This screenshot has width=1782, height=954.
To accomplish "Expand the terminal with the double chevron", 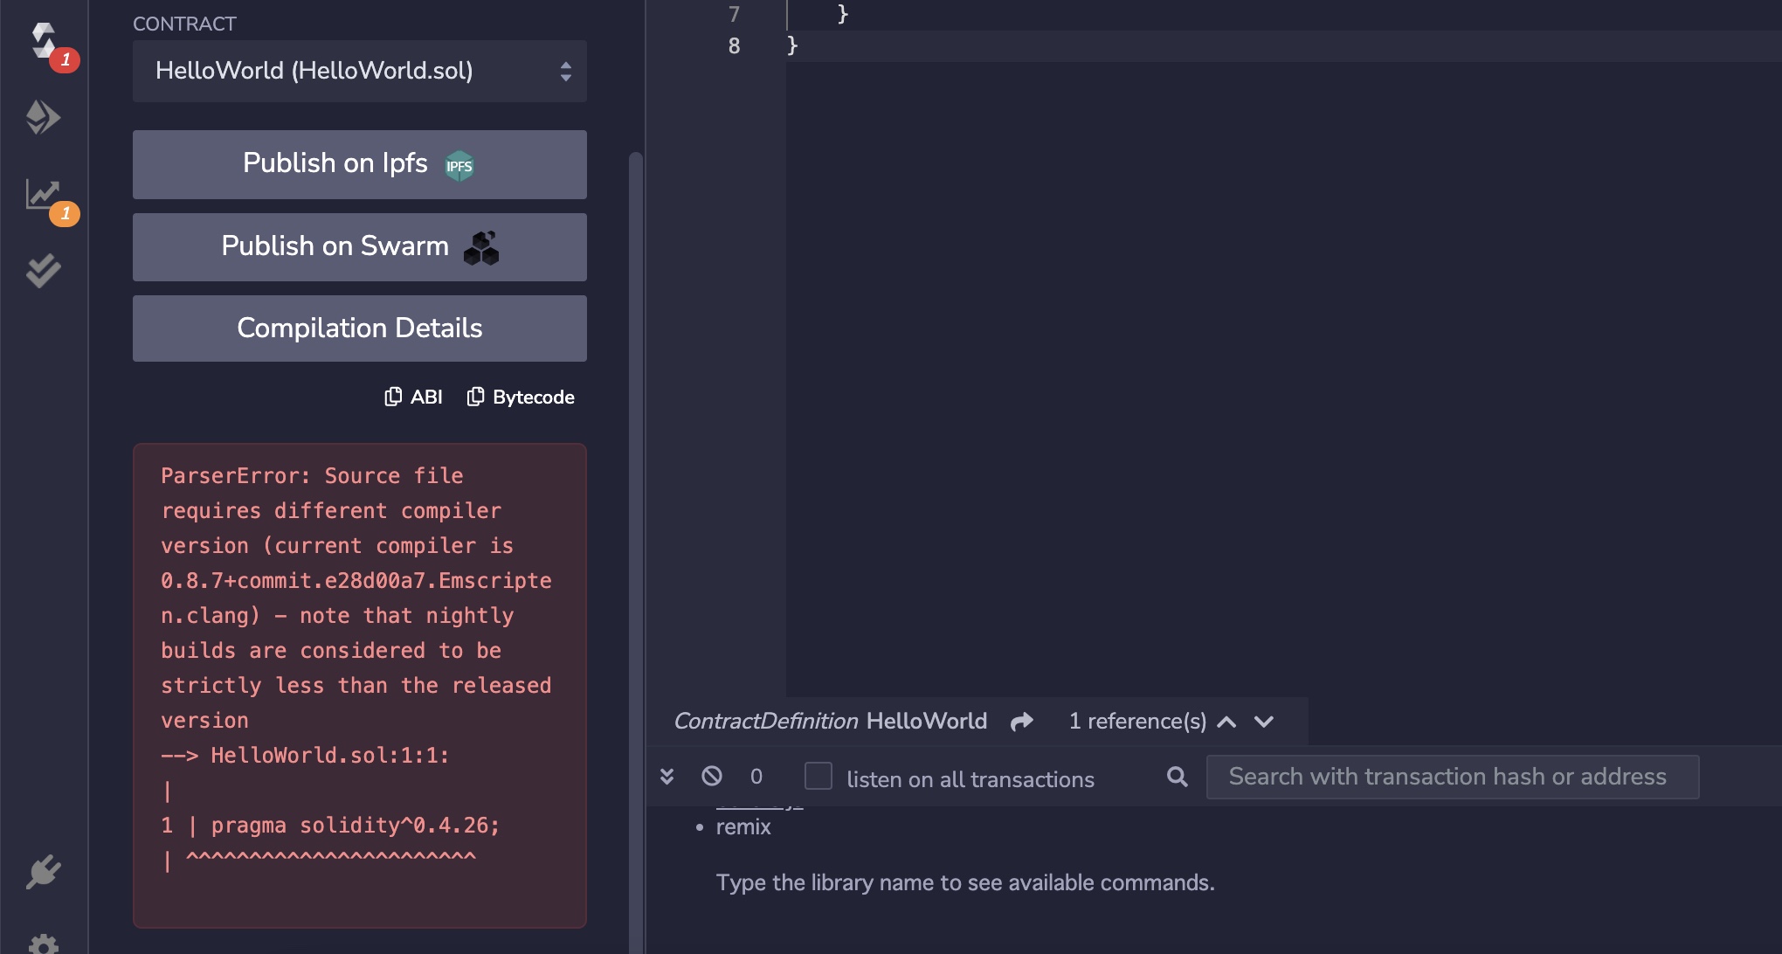I will (669, 777).
